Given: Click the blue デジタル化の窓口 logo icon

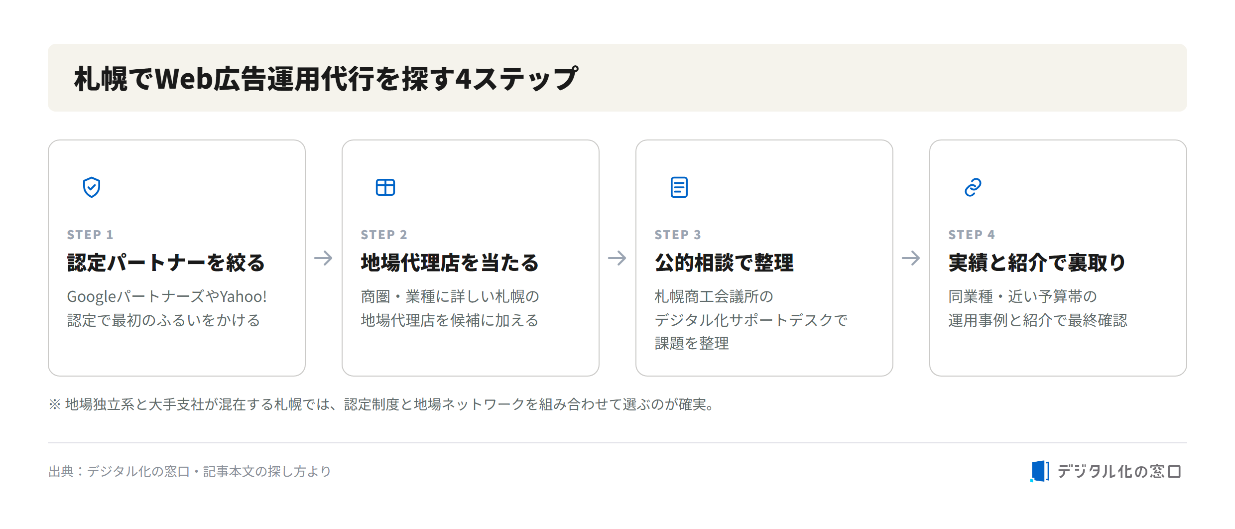Looking at the screenshot, I should click(1039, 471).
